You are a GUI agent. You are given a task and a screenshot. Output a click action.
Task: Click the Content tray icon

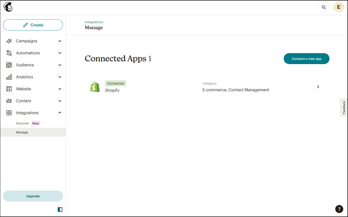click(9, 101)
